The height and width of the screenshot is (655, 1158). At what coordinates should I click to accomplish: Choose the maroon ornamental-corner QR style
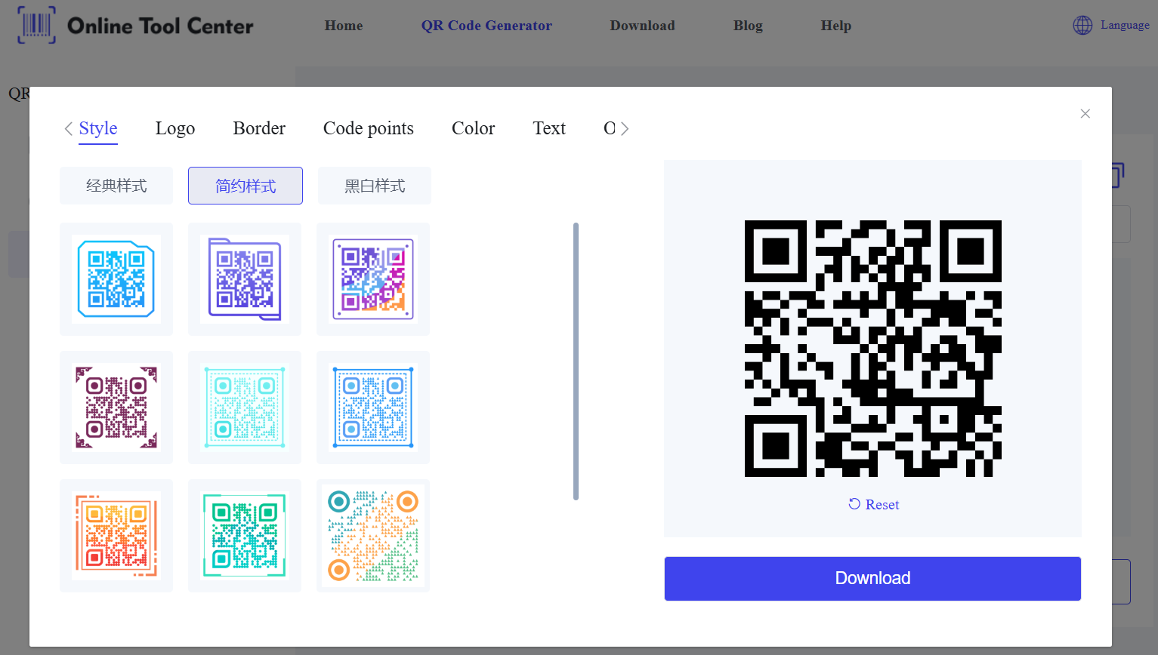click(x=116, y=407)
